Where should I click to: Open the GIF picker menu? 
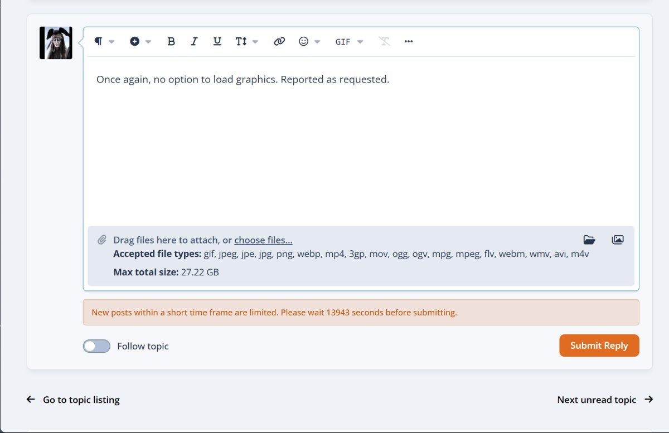point(349,41)
